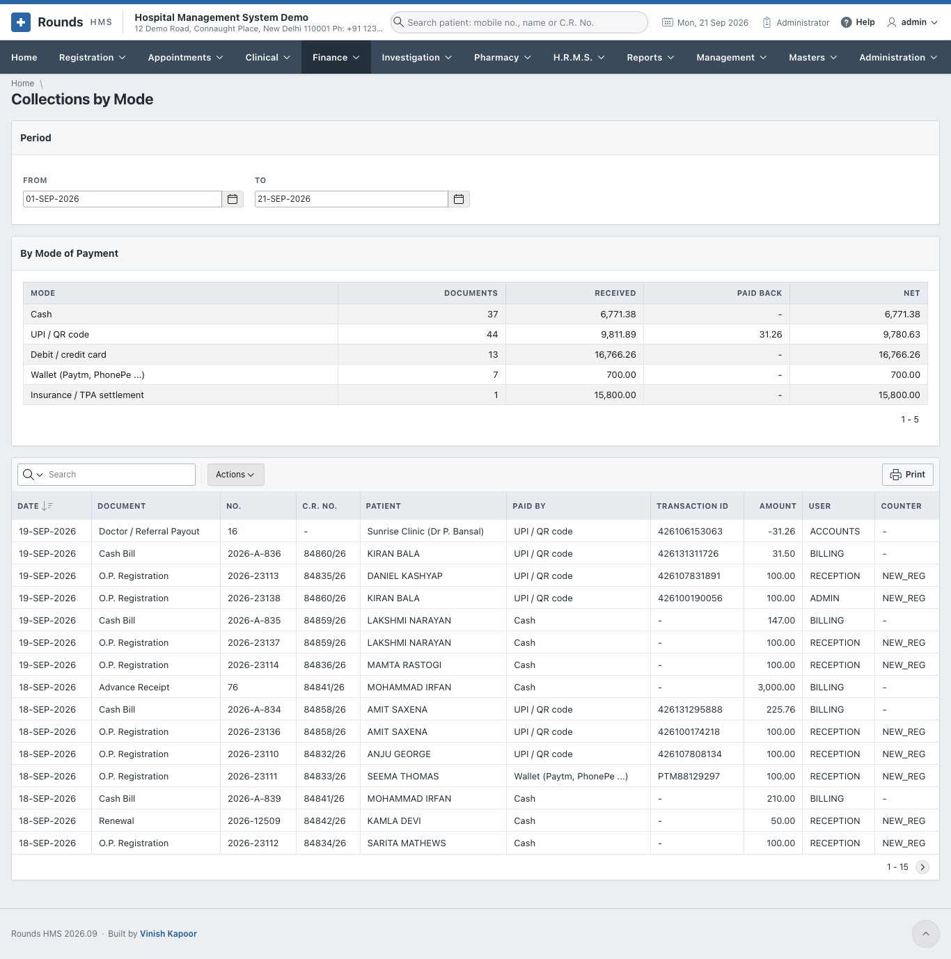Screen dimensions: 951x959
Task: Click the patient search field
Action: [519, 22]
